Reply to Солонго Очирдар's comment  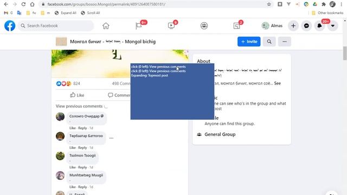[x=82, y=128]
